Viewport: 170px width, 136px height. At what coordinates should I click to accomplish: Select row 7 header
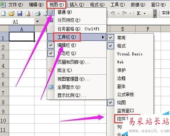click(4, 92)
